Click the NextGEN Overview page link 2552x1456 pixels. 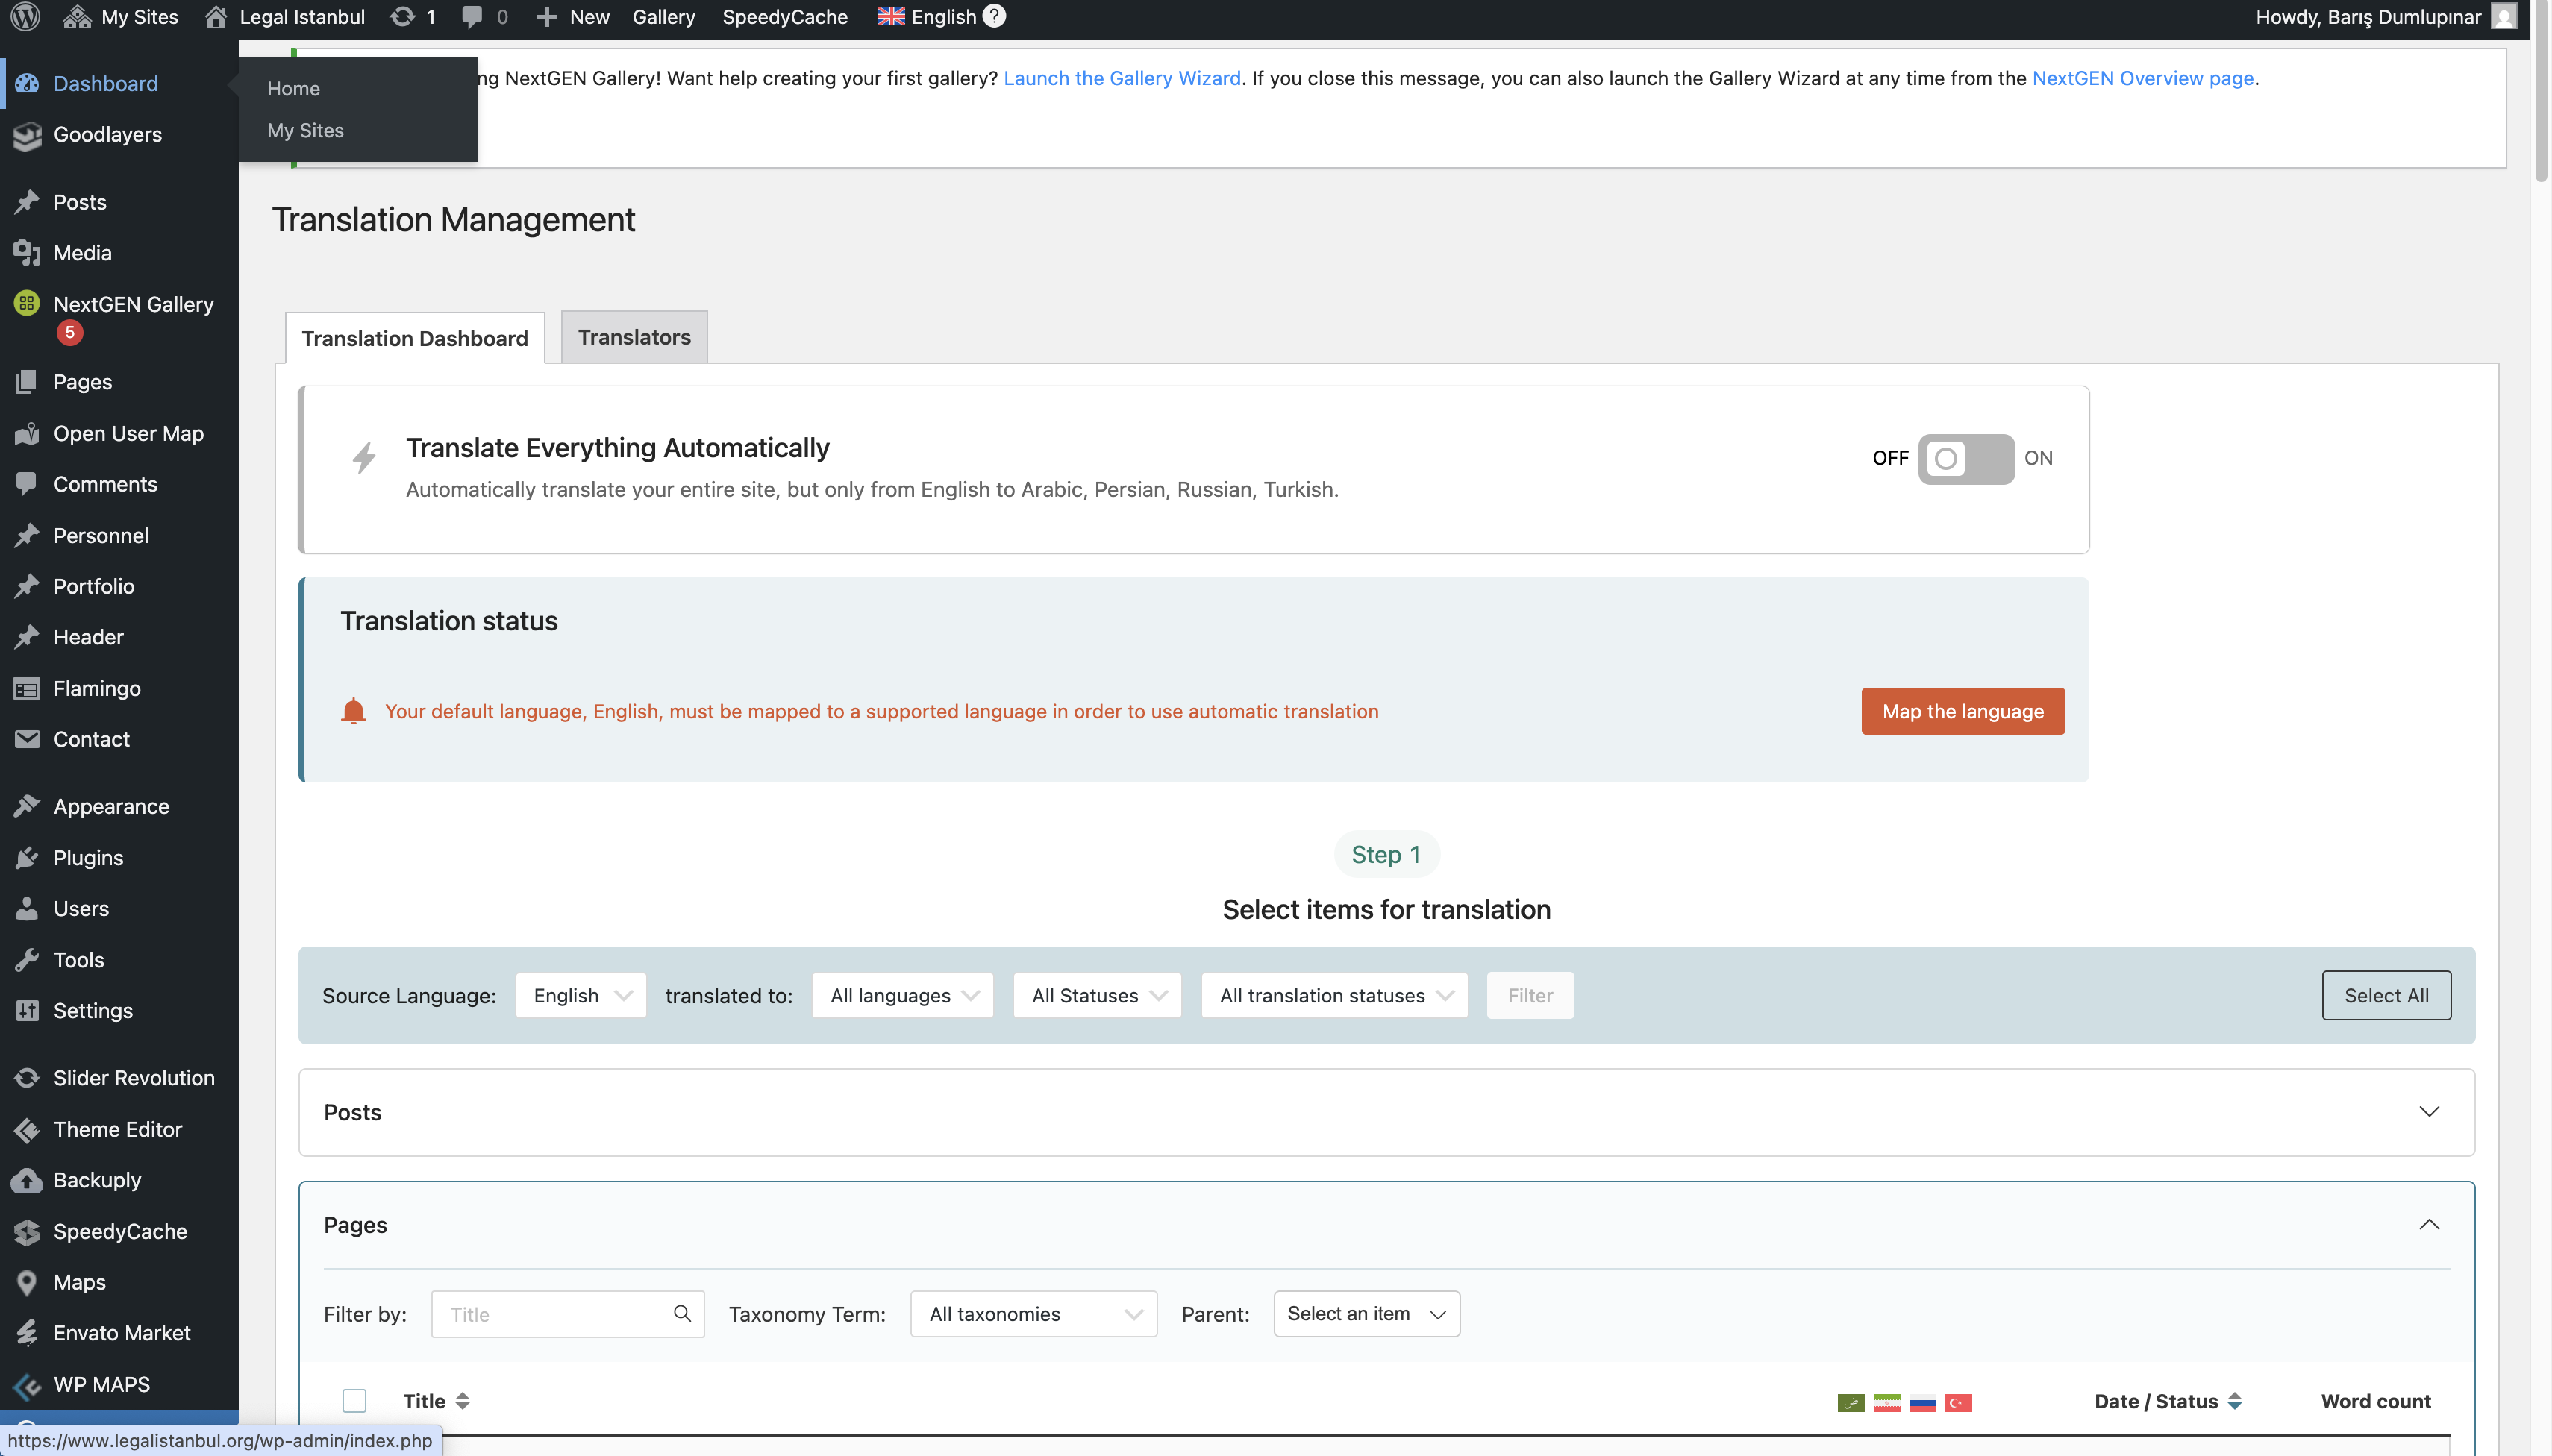click(x=2142, y=78)
